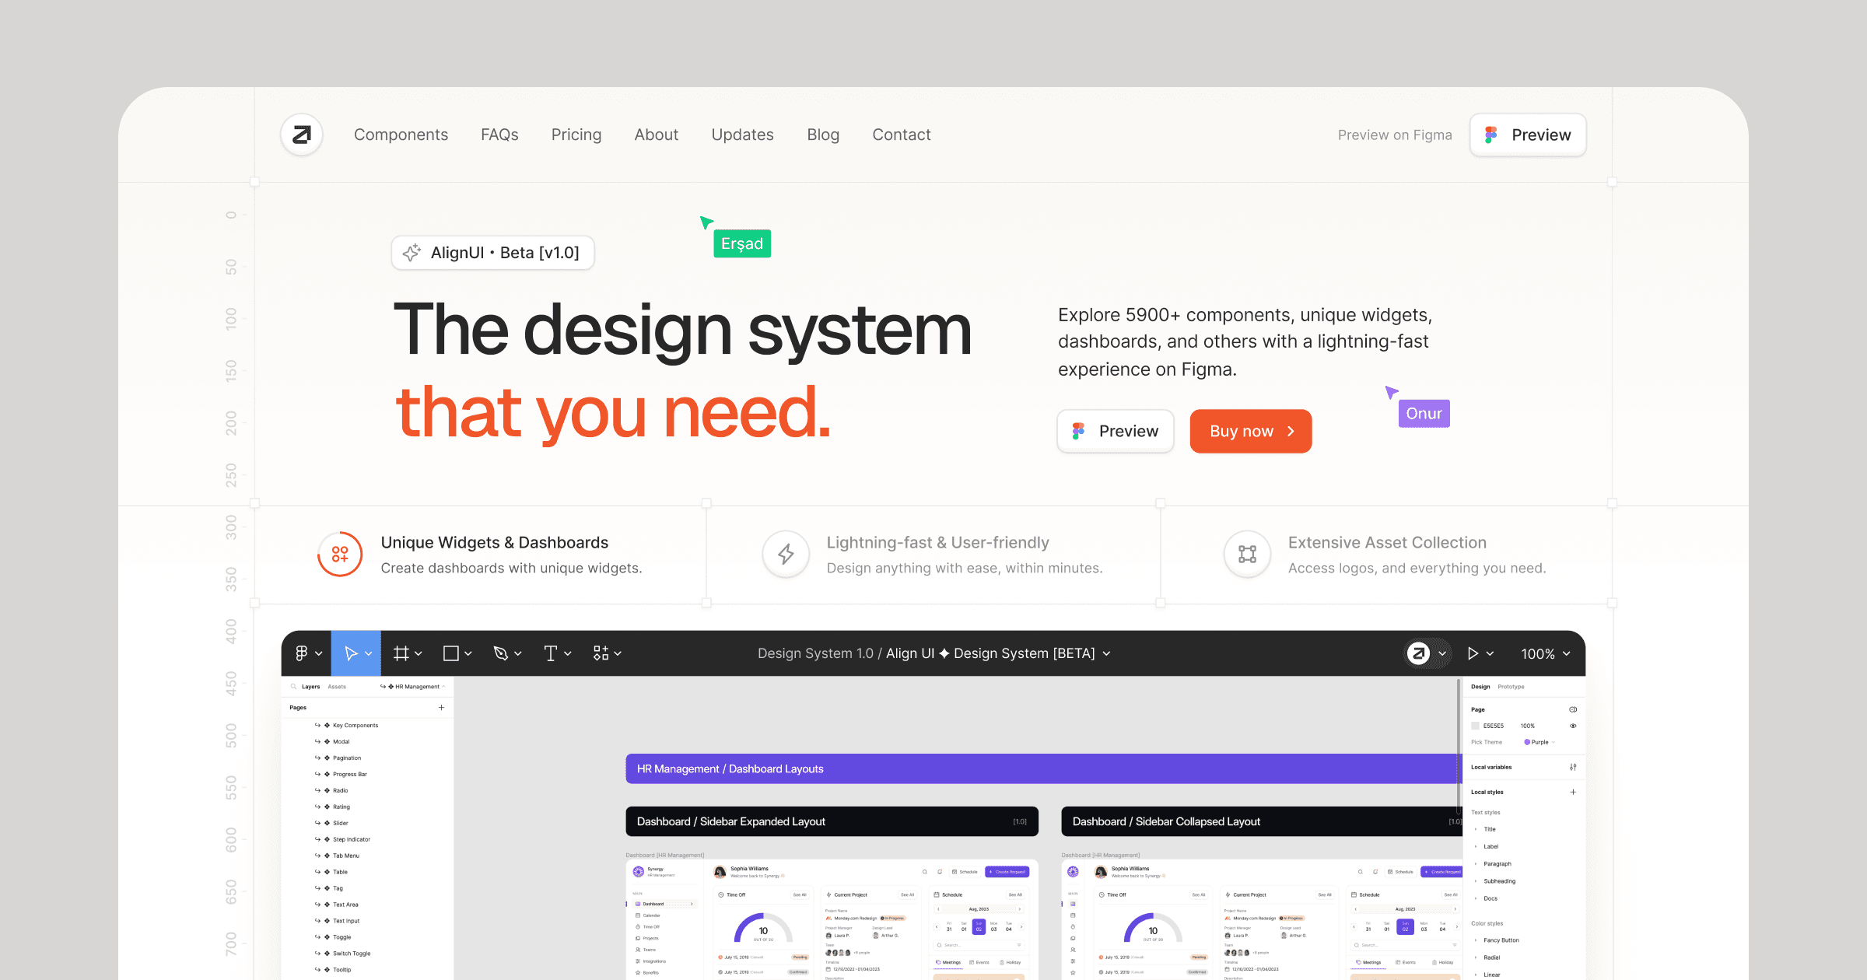Click the Pricing nav menu item

tap(576, 133)
